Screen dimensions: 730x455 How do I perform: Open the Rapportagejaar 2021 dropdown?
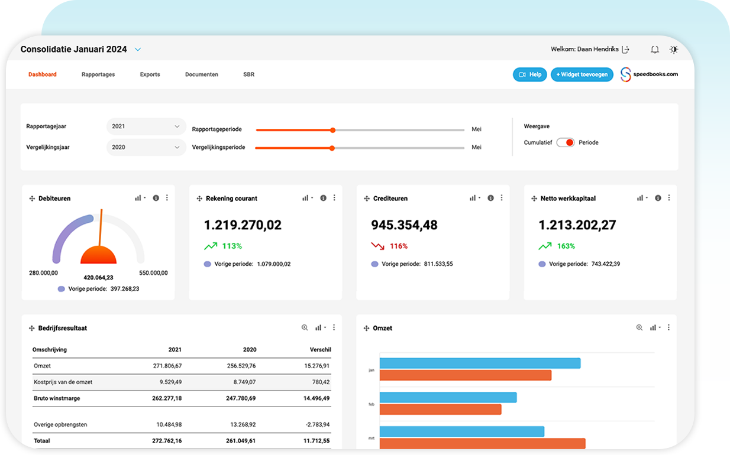146,126
